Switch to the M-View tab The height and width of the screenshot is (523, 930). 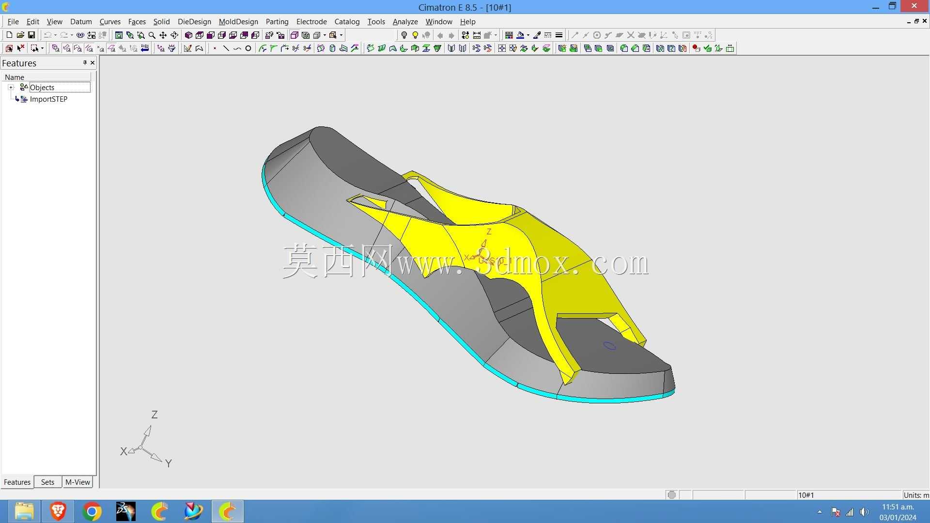point(77,482)
